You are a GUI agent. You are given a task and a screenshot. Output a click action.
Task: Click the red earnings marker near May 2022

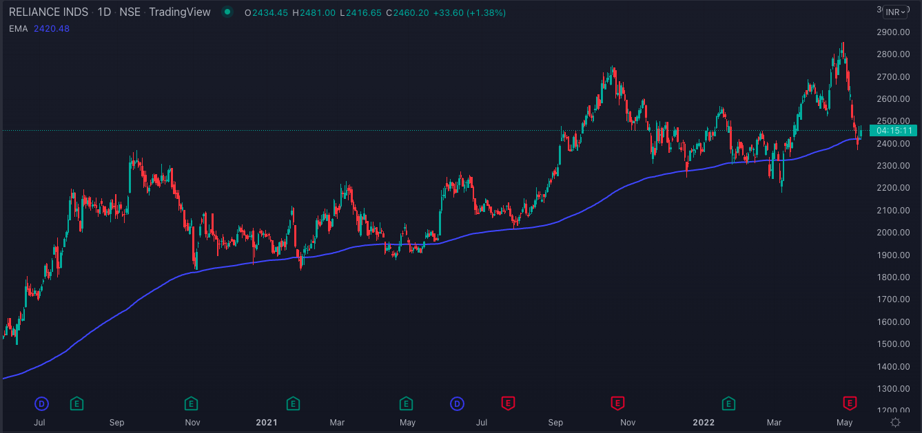[850, 403]
